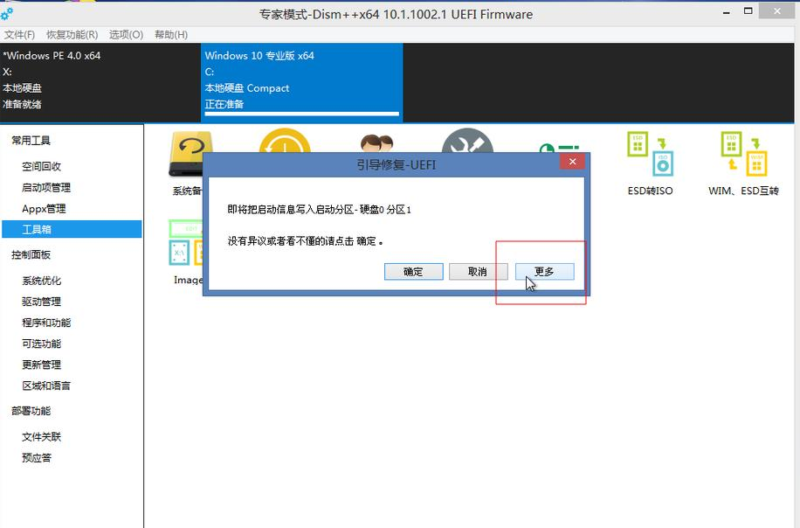The height and width of the screenshot is (528, 800).
Task: Click the Dism++ gear icon in title bar
Action: coord(7,14)
